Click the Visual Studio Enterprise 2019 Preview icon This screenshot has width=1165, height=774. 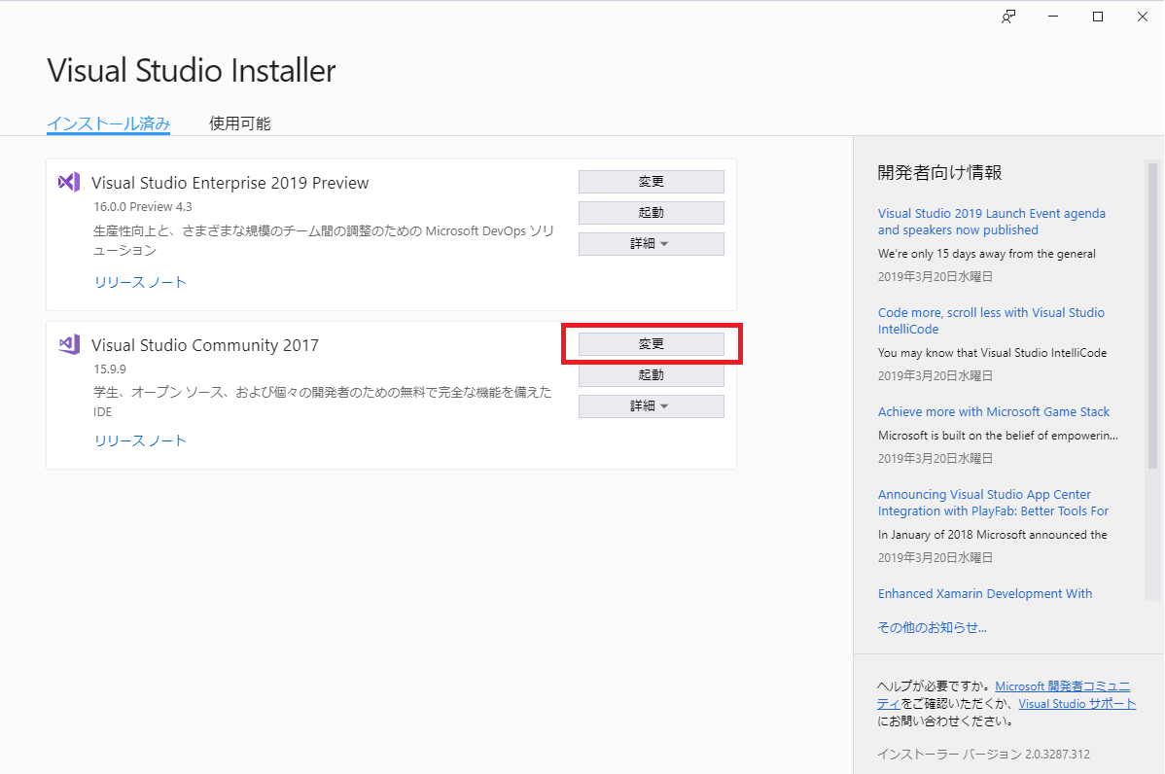(x=68, y=182)
